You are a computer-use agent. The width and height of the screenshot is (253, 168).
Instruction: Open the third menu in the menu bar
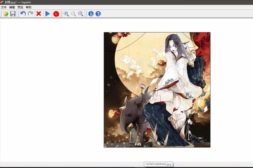point(20,7)
